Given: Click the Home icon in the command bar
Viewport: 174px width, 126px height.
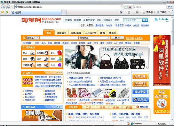Looking at the screenshot, I should (x=121, y=12).
